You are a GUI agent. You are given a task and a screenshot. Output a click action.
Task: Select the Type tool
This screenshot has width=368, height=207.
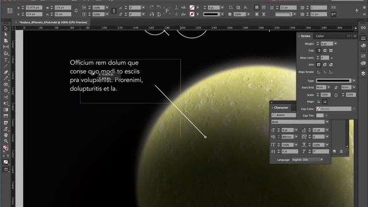(6, 60)
